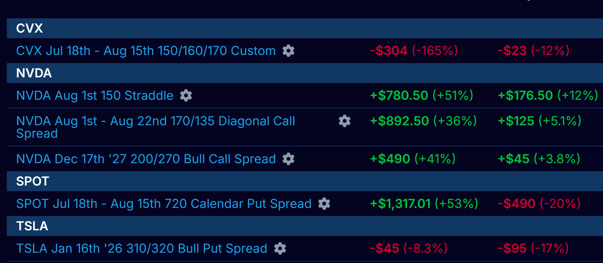Open NVDA Aug 1st 150 Straddle position
Image resolution: width=603 pixels, height=263 pixels.
coord(95,95)
